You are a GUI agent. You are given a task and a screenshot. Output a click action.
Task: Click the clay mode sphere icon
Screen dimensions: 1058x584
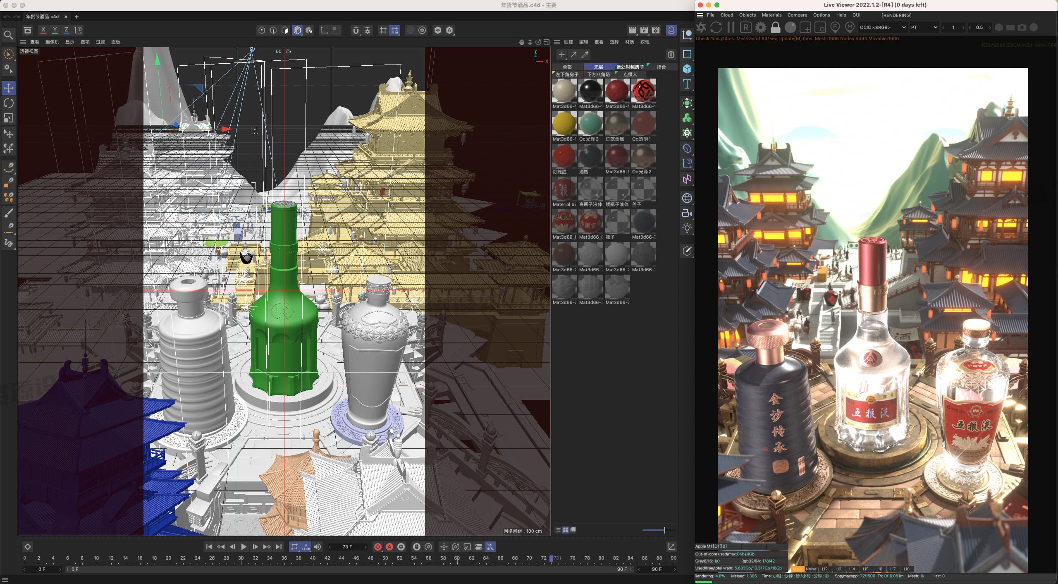point(791,27)
